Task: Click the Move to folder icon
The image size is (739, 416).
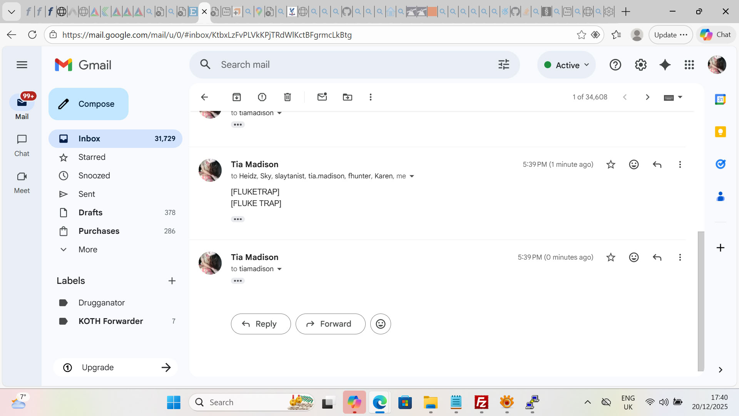Action: [x=348, y=97]
